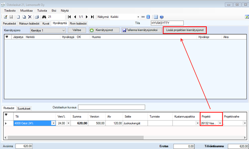249x149 pixels.
Task: Go to previous record arrow
Action: coord(75,17)
